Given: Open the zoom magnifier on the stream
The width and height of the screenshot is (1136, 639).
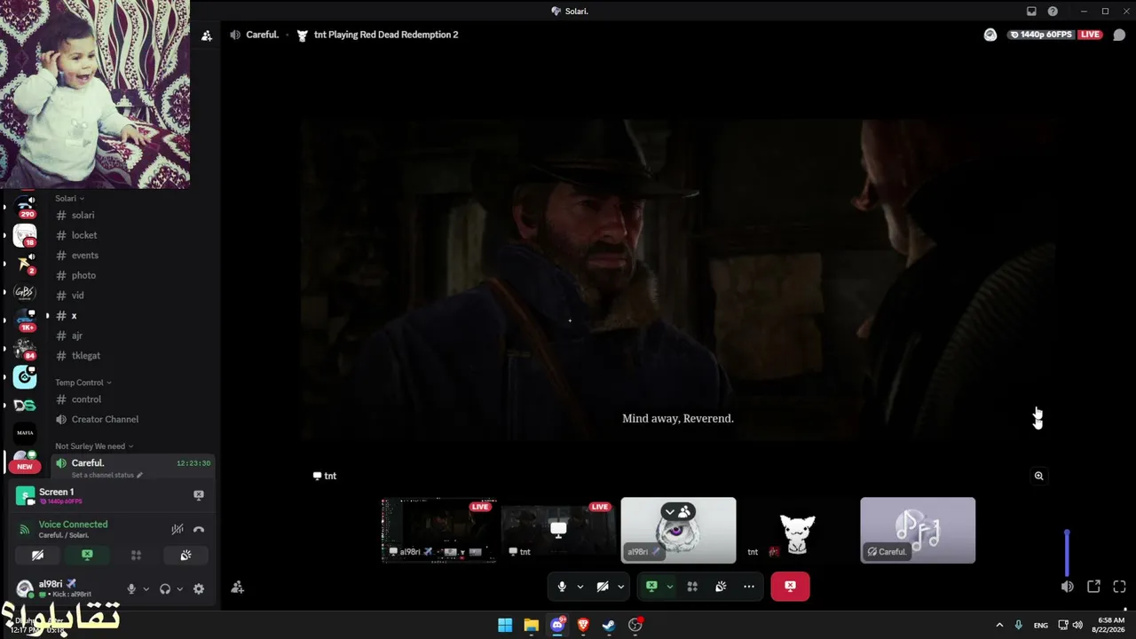Looking at the screenshot, I should [1038, 476].
